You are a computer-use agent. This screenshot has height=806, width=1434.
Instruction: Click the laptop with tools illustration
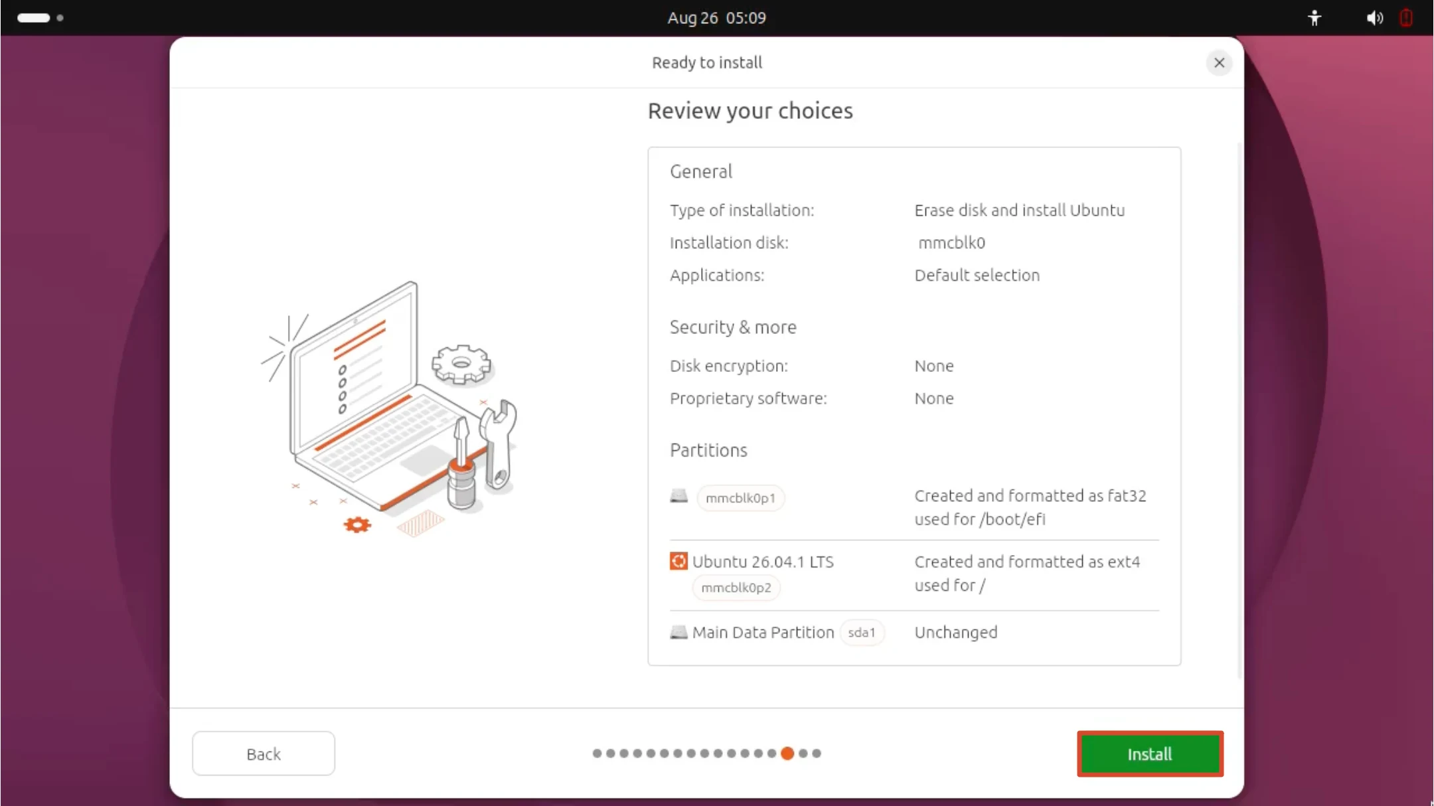point(390,408)
